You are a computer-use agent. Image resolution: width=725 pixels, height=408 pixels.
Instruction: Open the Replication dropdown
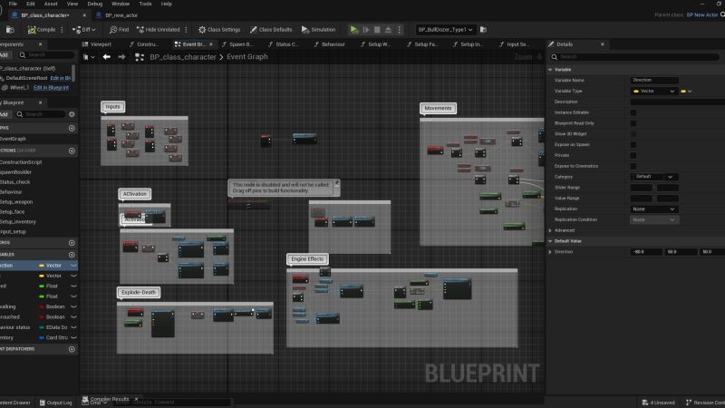coord(653,209)
